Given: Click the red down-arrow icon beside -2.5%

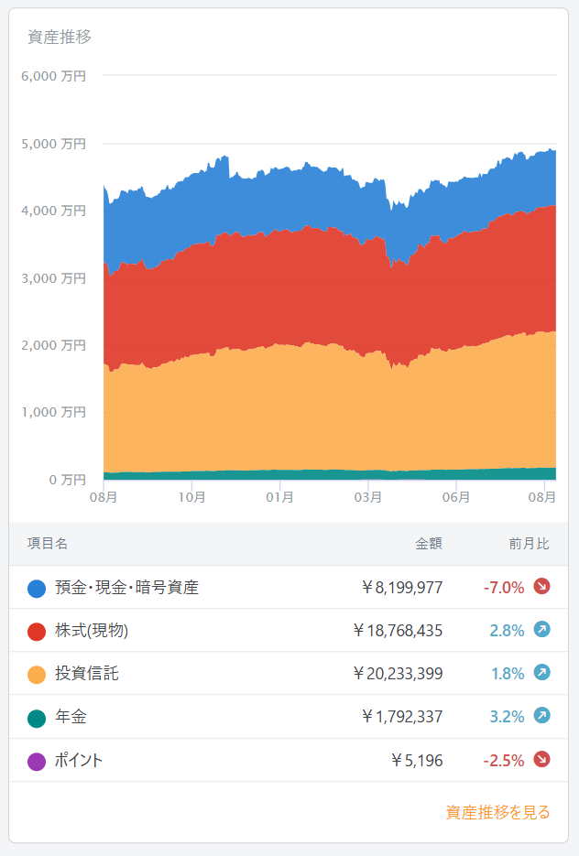Looking at the screenshot, I should (542, 759).
